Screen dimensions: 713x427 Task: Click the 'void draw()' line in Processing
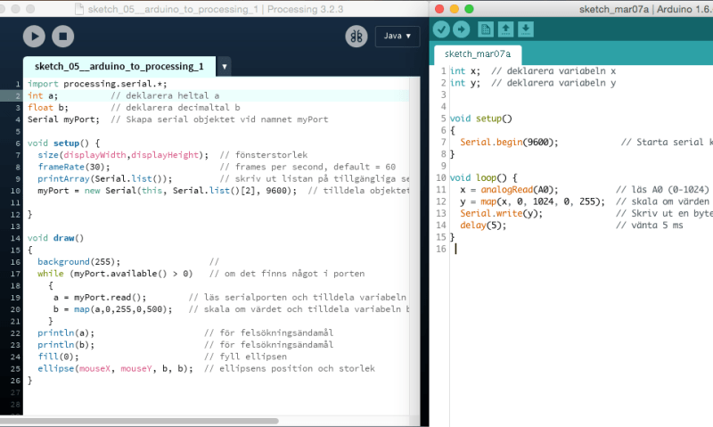[55, 238]
